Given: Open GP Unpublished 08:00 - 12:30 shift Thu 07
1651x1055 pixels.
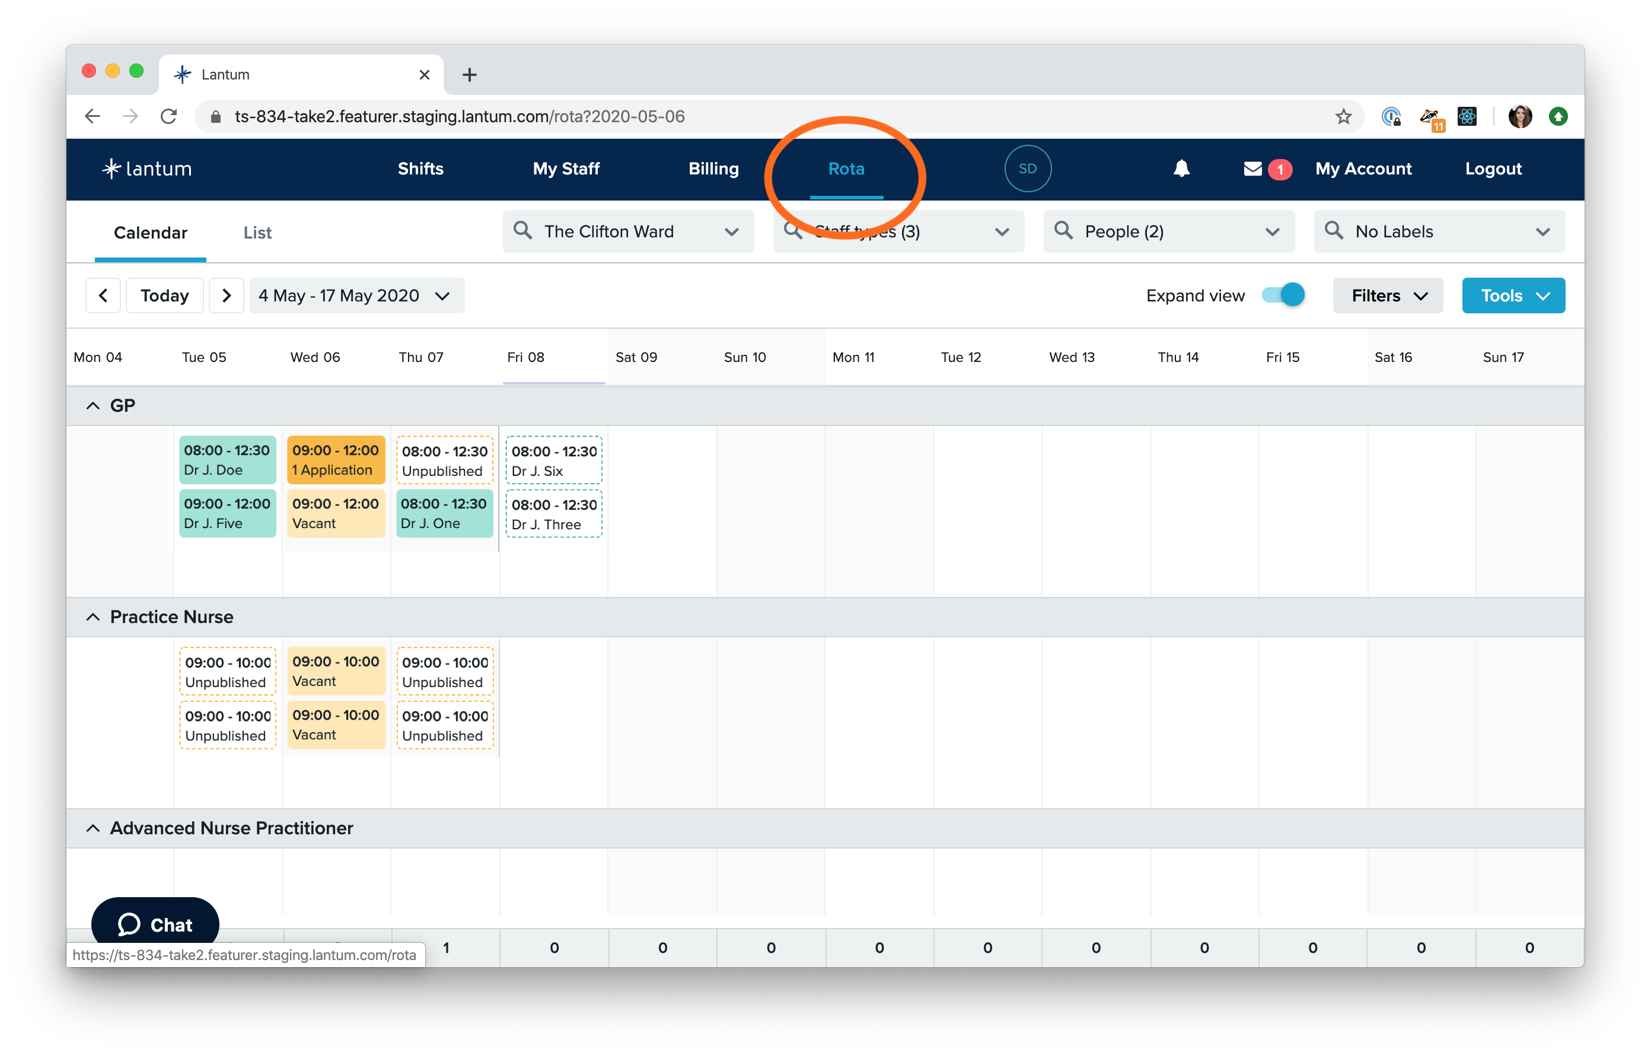Looking at the screenshot, I should [x=444, y=460].
